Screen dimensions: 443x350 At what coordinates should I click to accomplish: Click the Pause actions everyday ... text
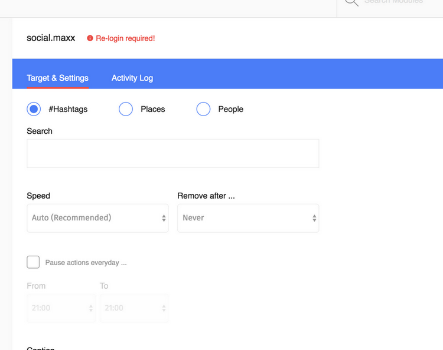click(86, 263)
